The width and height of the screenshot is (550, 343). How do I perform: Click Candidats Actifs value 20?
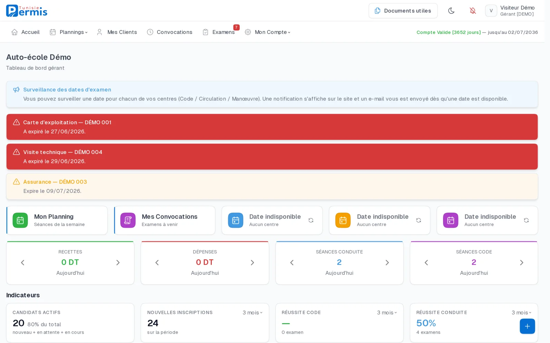19,323
